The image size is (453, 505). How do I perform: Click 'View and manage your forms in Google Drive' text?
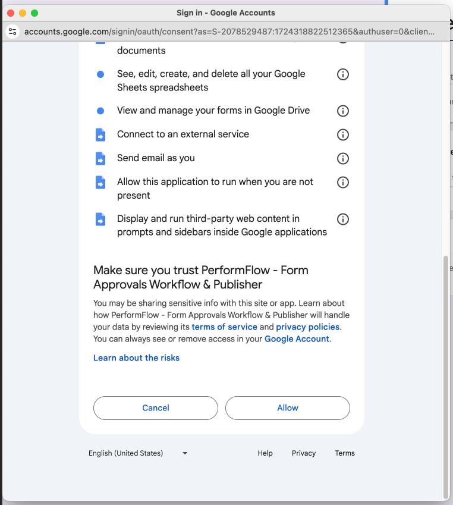coord(213,111)
